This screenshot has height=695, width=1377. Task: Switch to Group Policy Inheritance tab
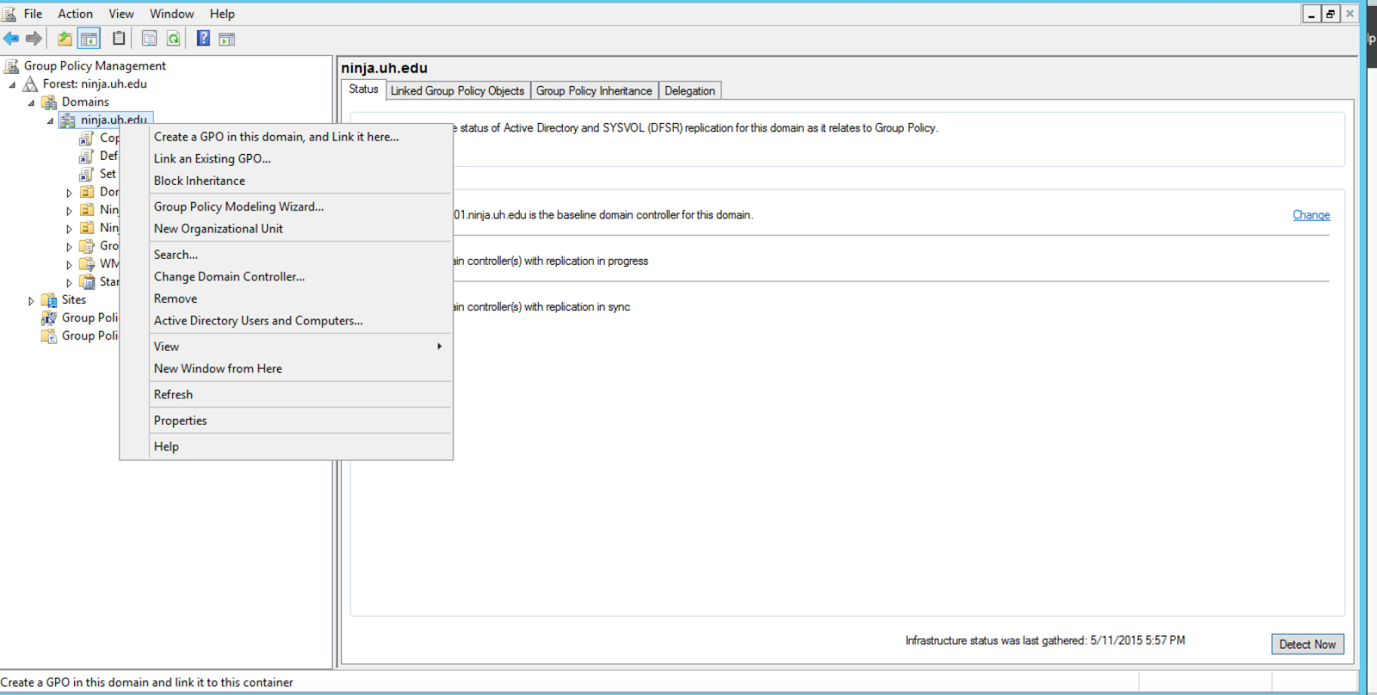pyautogui.click(x=594, y=91)
